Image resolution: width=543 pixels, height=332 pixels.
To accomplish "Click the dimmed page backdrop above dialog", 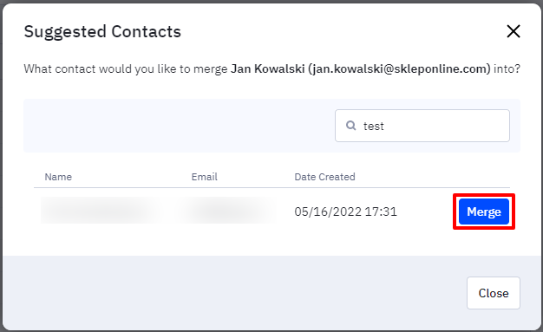I will point(271,2).
